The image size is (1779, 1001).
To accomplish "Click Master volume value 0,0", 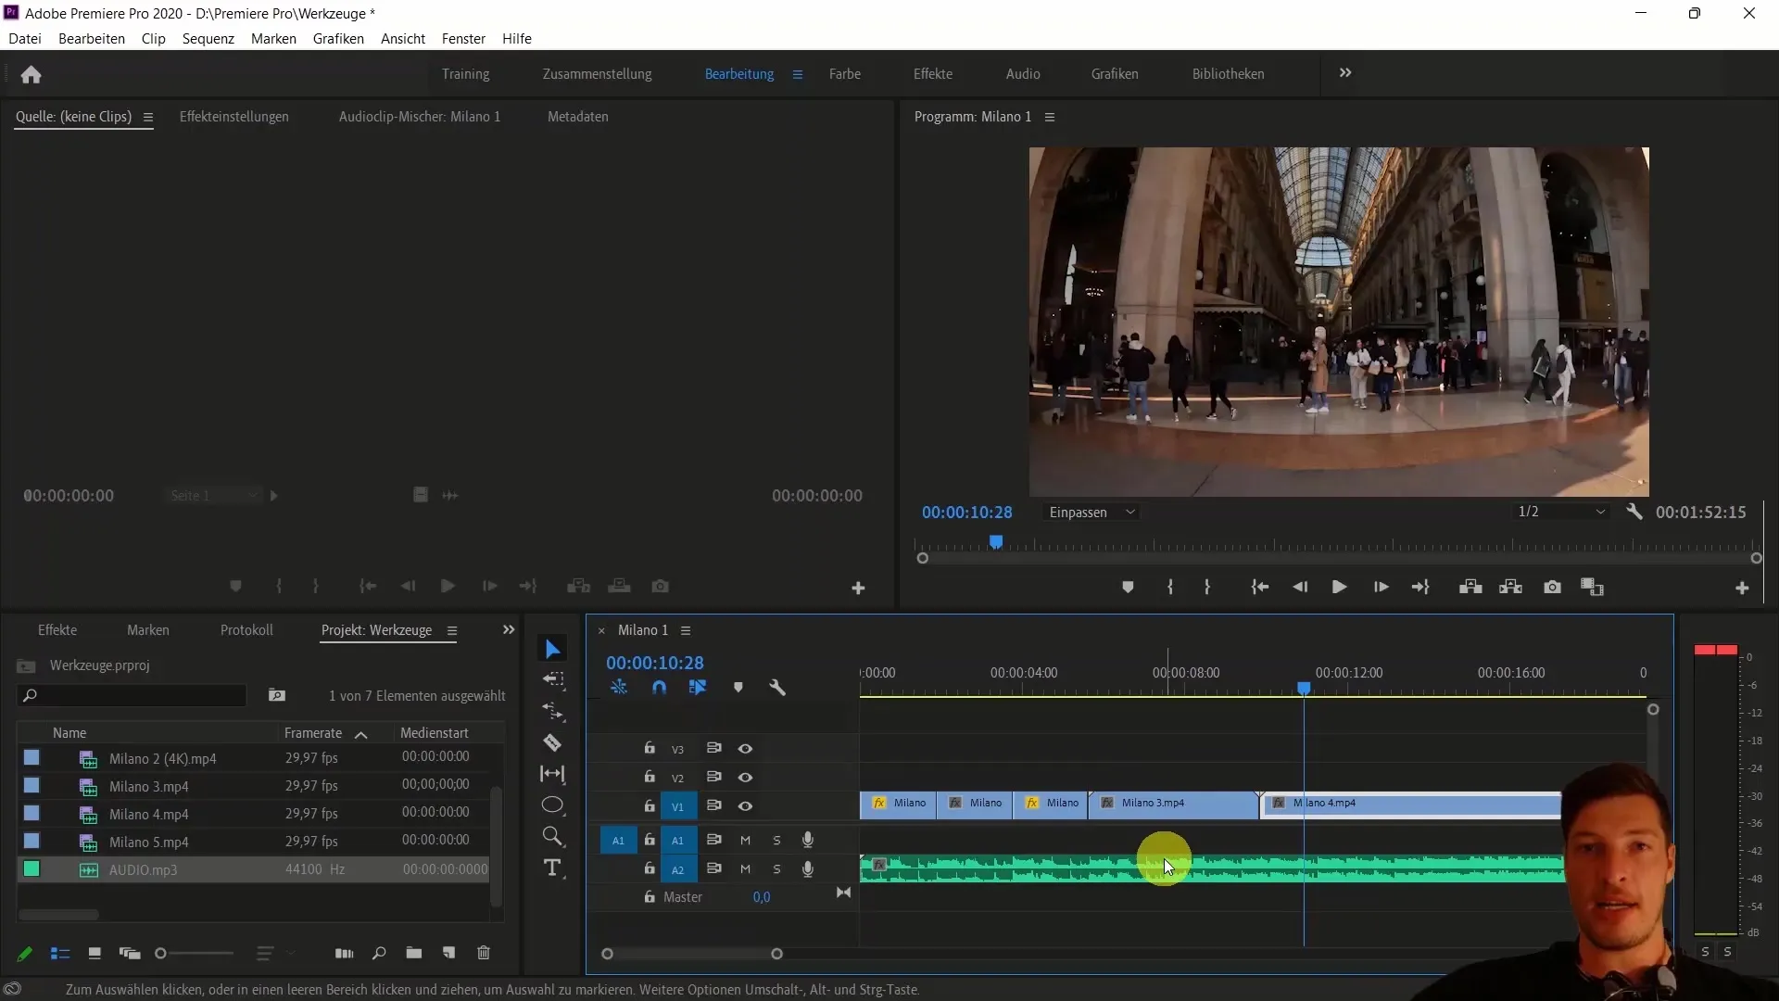I will tap(762, 897).
